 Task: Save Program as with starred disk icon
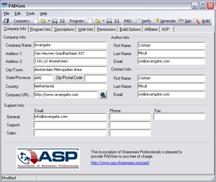tap(117, 21)
